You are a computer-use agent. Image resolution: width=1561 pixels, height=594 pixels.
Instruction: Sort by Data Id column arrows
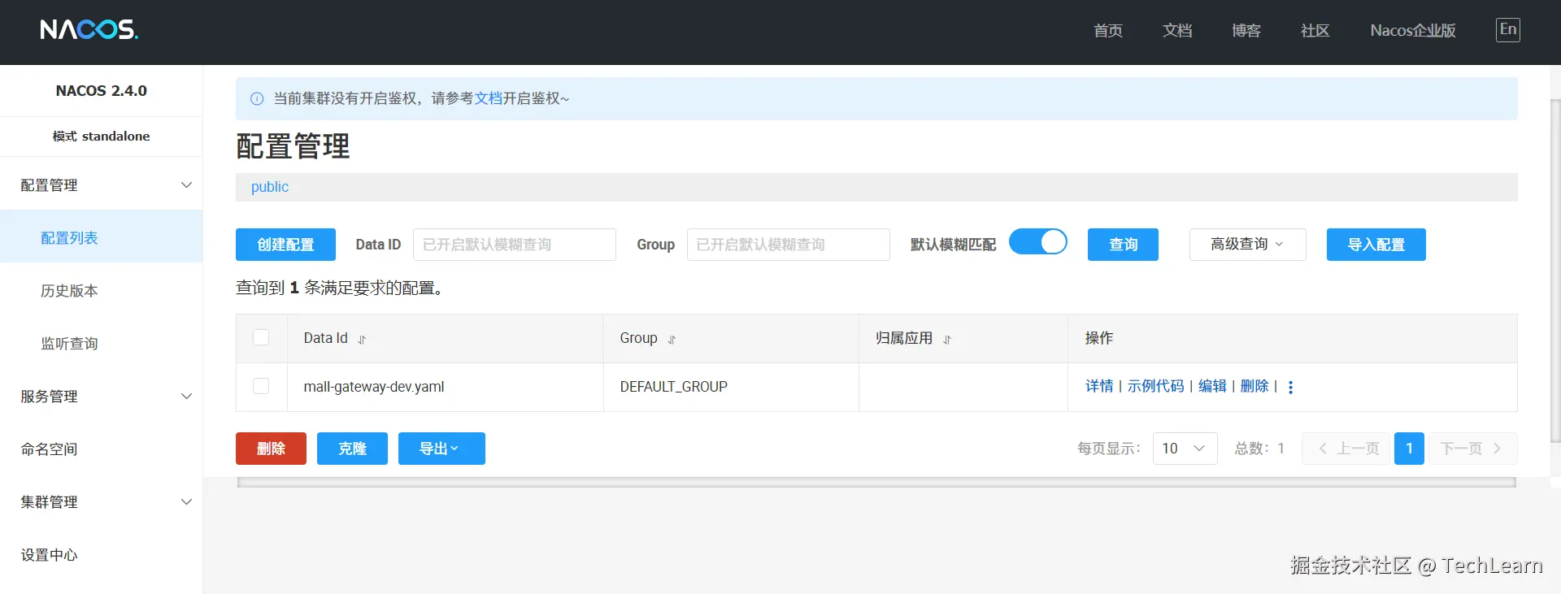[362, 340]
